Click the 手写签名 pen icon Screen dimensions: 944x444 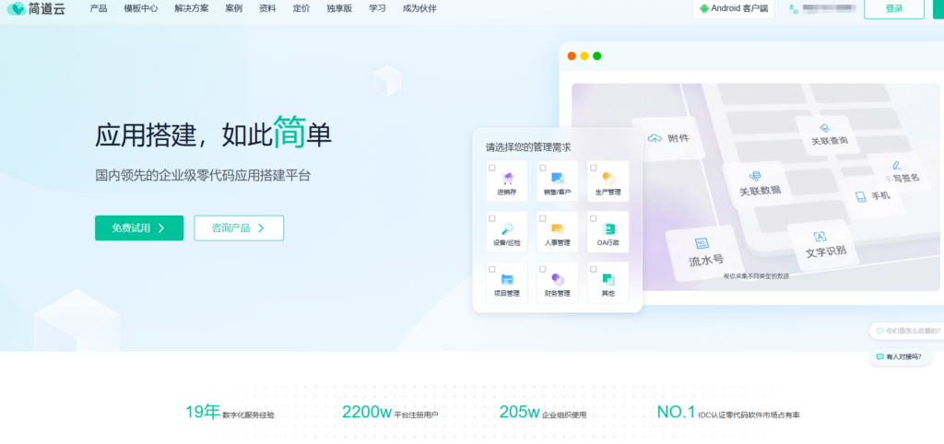(x=896, y=164)
